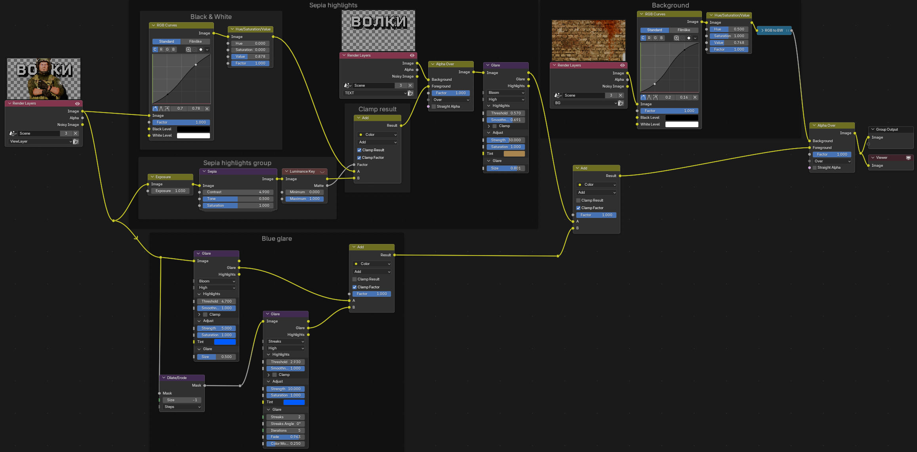
Task: Enable Clamp Result in Blue glare Add node
Action: click(355, 279)
